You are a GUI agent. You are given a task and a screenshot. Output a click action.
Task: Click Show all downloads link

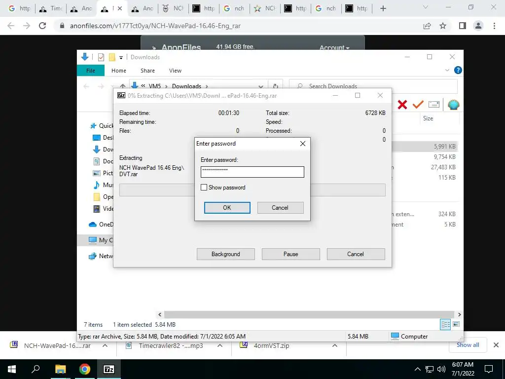coord(468,345)
